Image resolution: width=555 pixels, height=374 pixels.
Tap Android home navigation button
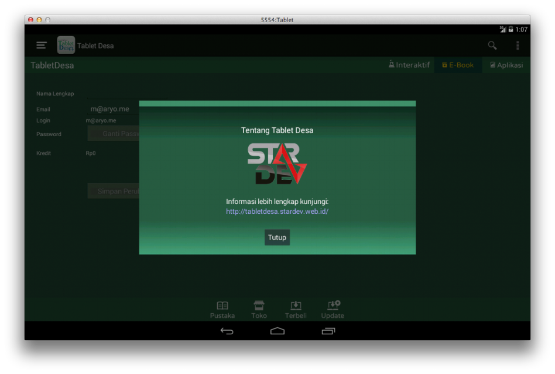point(277,331)
